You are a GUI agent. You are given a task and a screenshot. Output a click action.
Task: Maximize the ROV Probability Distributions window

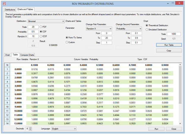(173, 3)
